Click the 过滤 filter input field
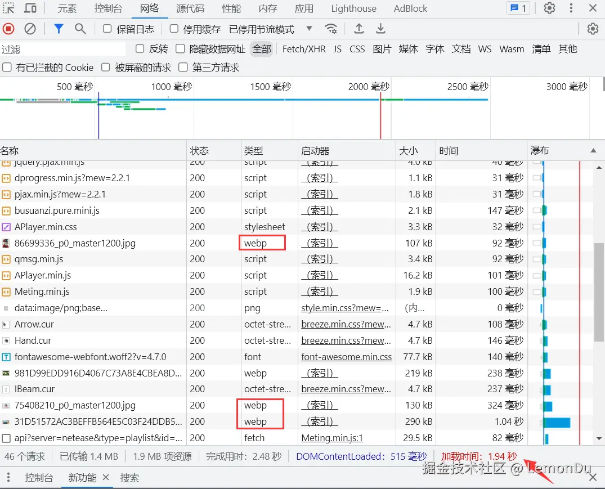This screenshot has width=605, height=489. pos(62,49)
